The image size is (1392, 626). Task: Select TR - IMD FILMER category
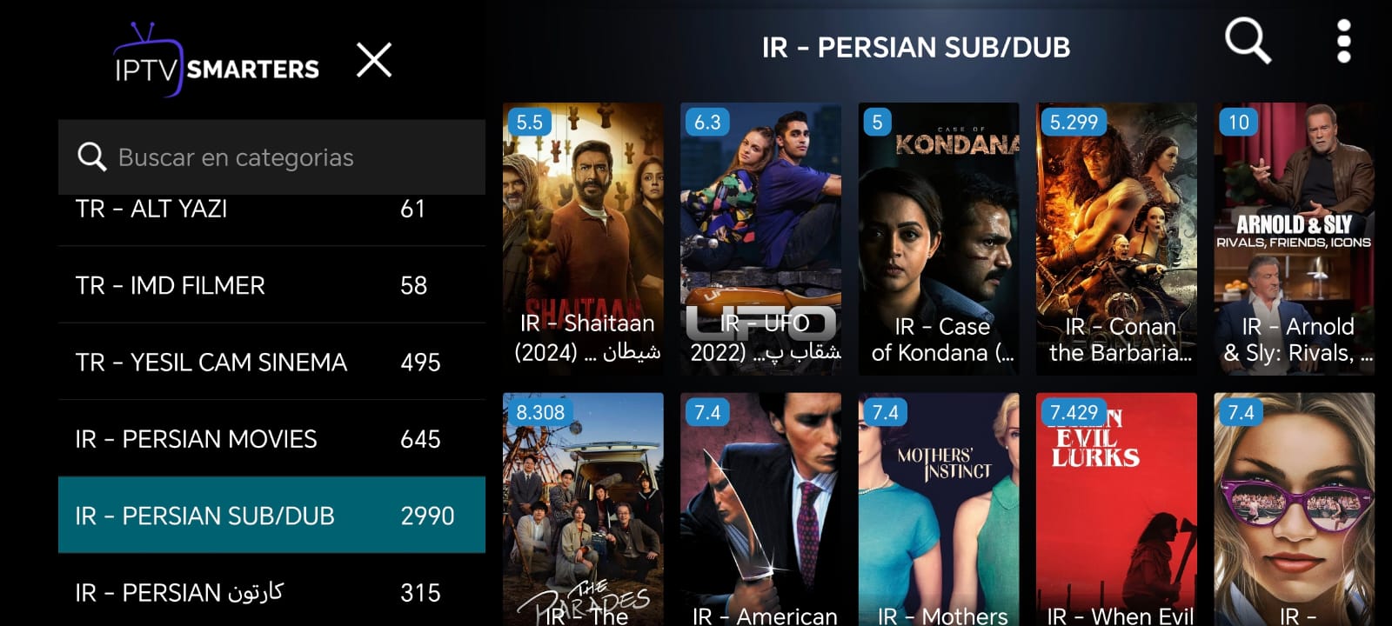271,285
